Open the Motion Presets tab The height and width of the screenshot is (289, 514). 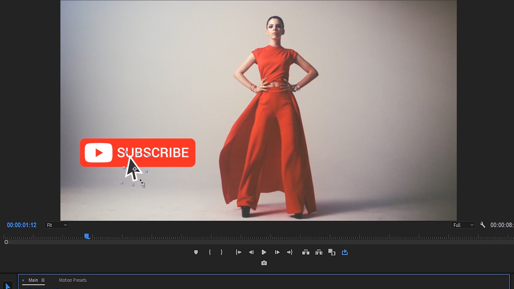coord(73,280)
